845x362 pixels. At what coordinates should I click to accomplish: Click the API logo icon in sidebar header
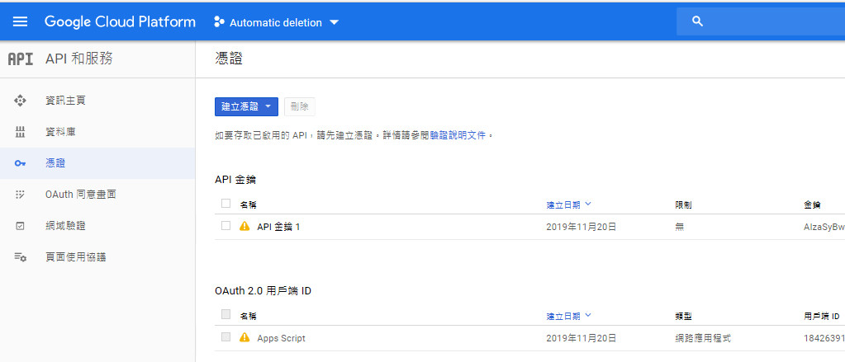[21, 59]
